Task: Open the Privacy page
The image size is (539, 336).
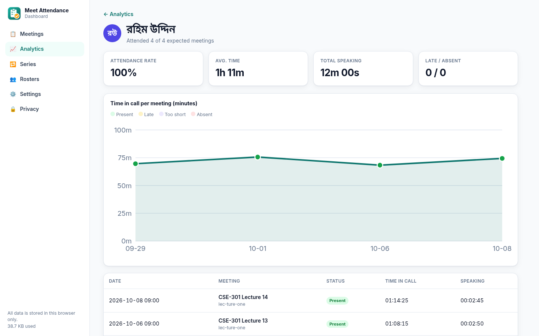Action: click(x=45, y=109)
